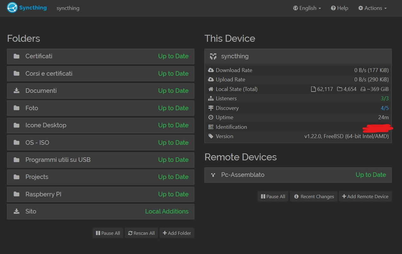Expand the Sito folder panel
402x254 pixels.
pyautogui.click(x=101, y=212)
